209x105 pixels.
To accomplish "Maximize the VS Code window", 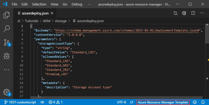I will pyautogui.click(x=190, y=4).
